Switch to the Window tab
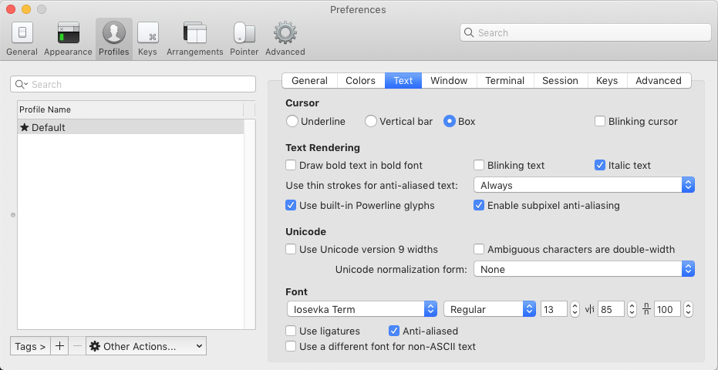718x370 pixels. (449, 80)
